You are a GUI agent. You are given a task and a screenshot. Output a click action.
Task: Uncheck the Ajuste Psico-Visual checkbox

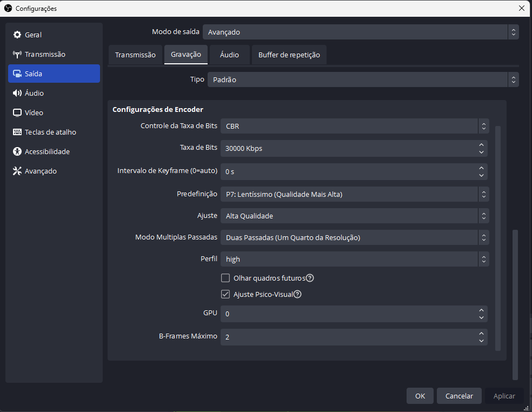tap(225, 294)
